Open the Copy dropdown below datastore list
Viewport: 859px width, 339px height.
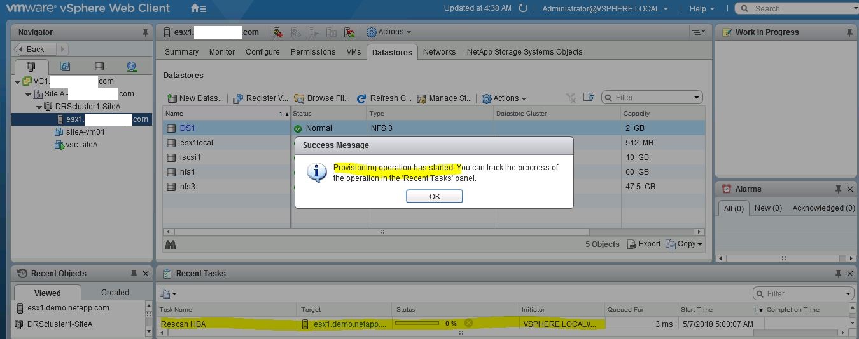[684, 244]
